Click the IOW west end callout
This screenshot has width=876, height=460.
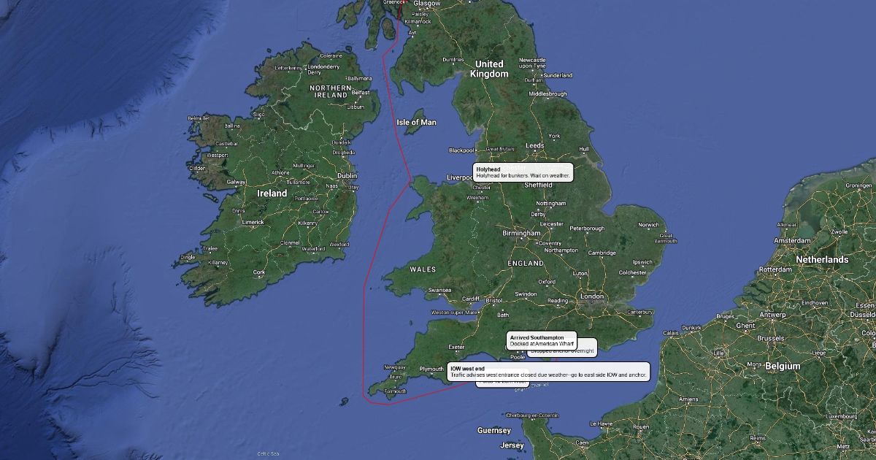(x=548, y=372)
